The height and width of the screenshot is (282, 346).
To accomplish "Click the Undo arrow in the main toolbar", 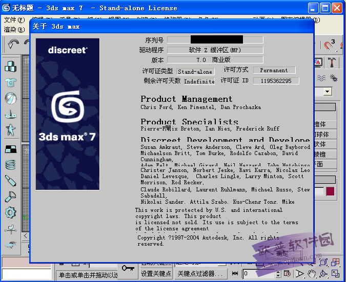I will 13,44.
